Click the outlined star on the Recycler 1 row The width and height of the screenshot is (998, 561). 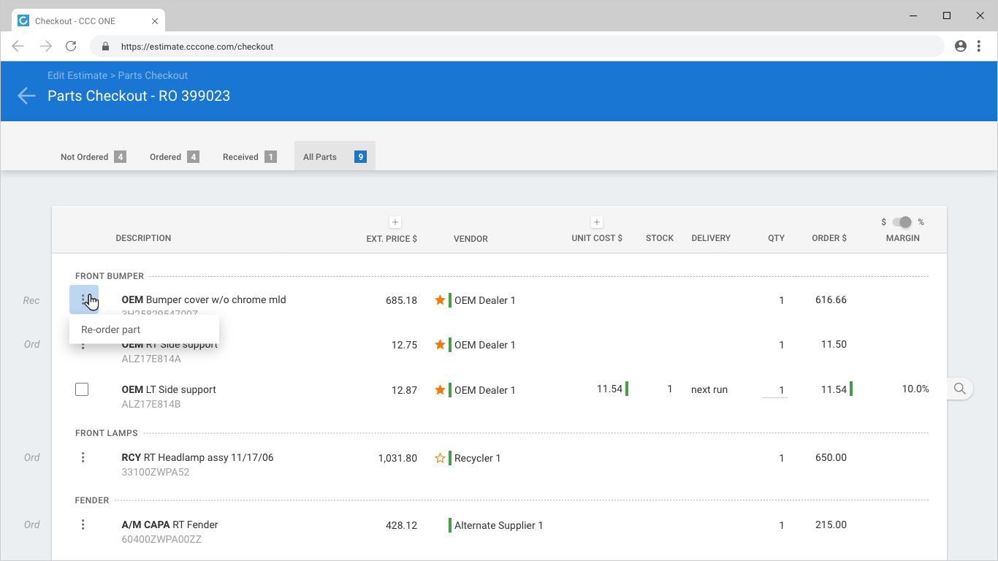pyautogui.click(x=440, y=458)
